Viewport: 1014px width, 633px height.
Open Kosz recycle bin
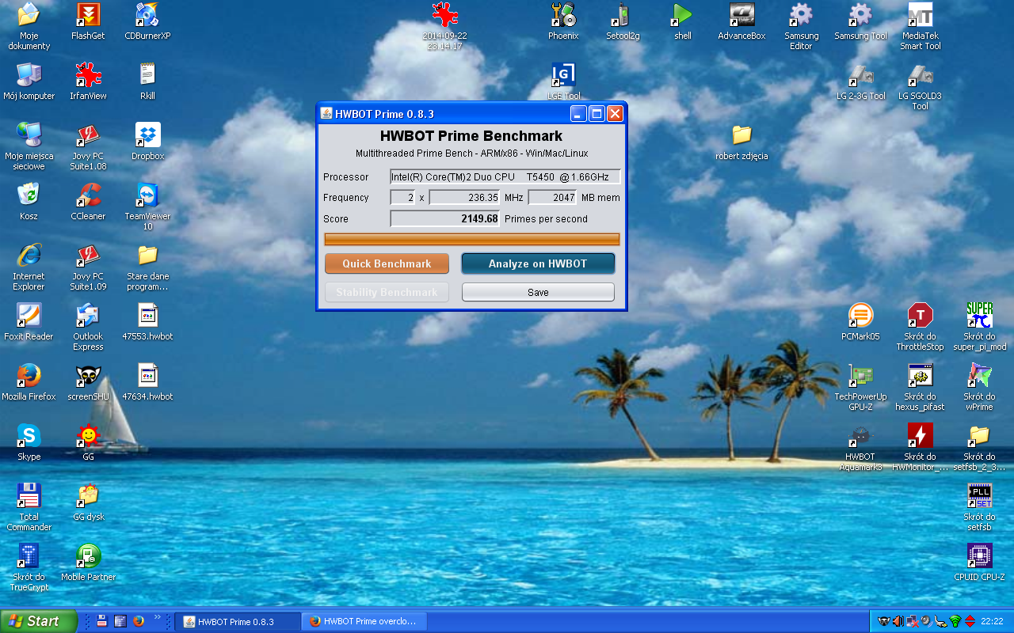click(29, 202)
